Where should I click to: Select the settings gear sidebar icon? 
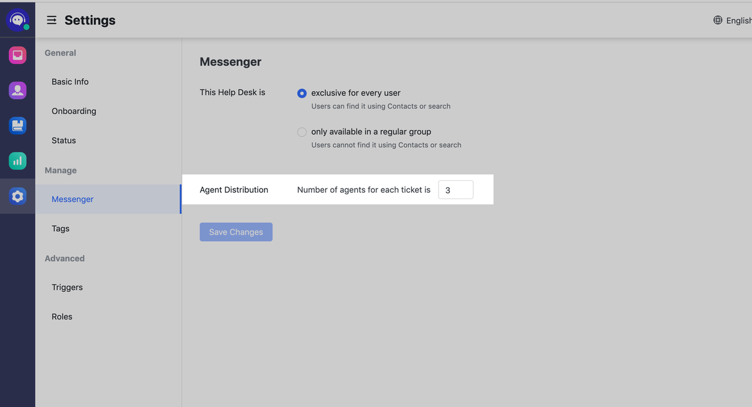[18, 196]
